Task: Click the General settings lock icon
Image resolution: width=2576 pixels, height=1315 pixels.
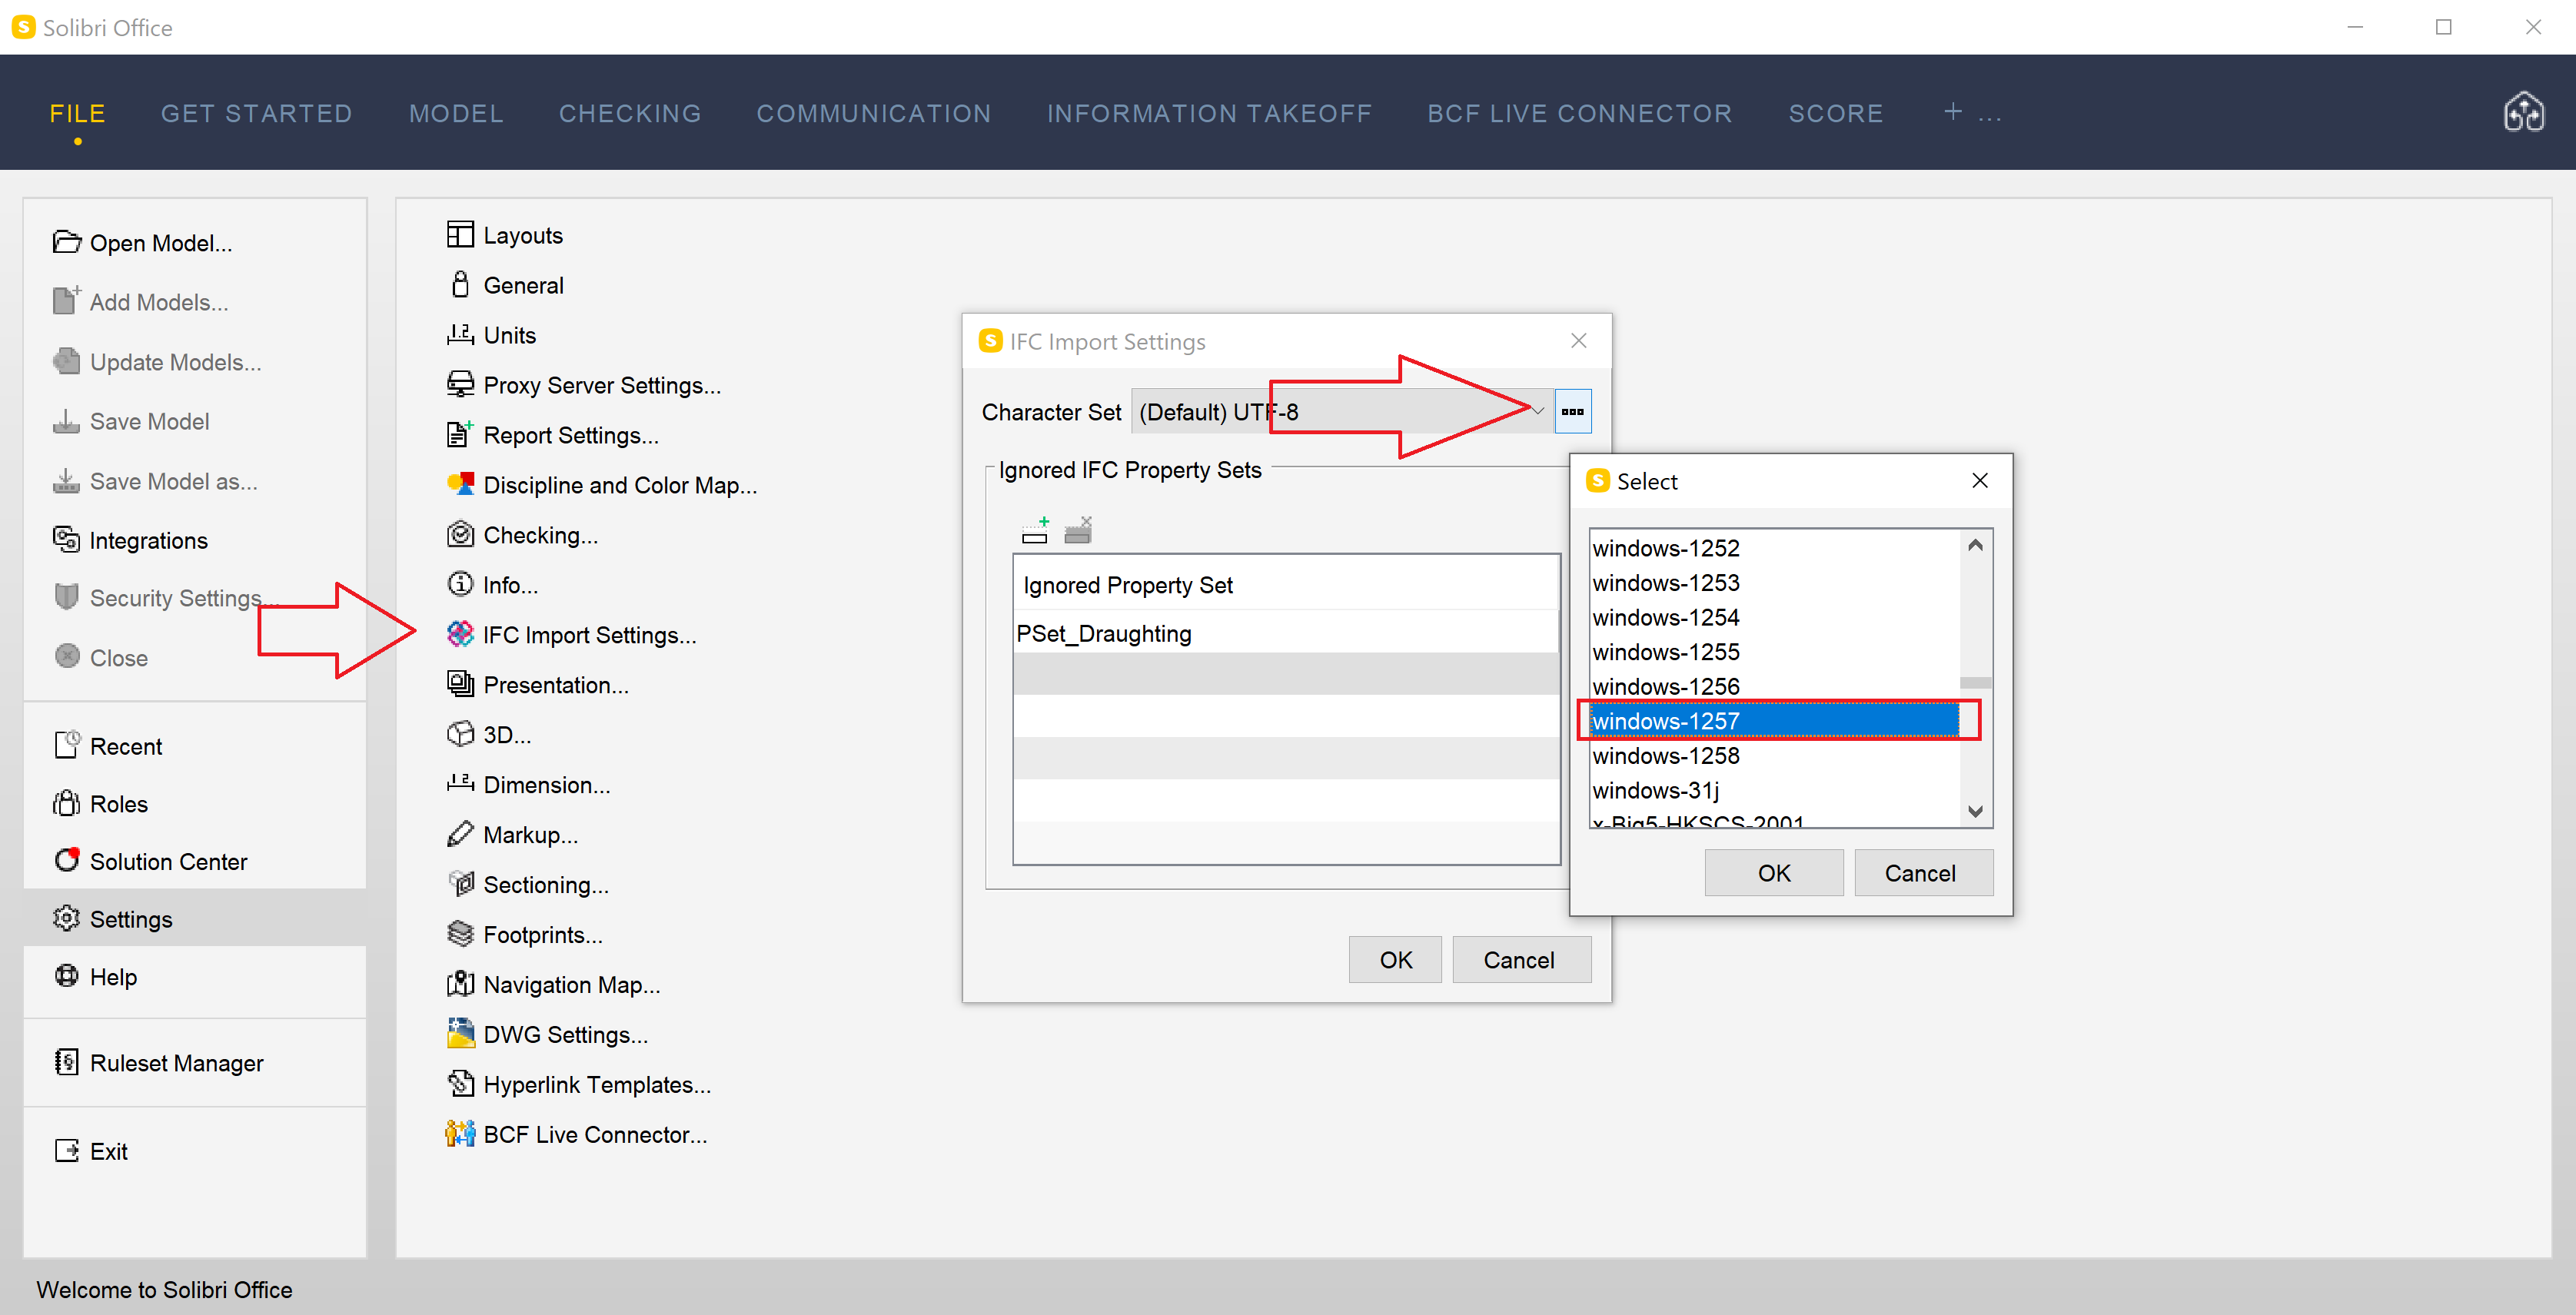Action: click(x=460, y=285)
